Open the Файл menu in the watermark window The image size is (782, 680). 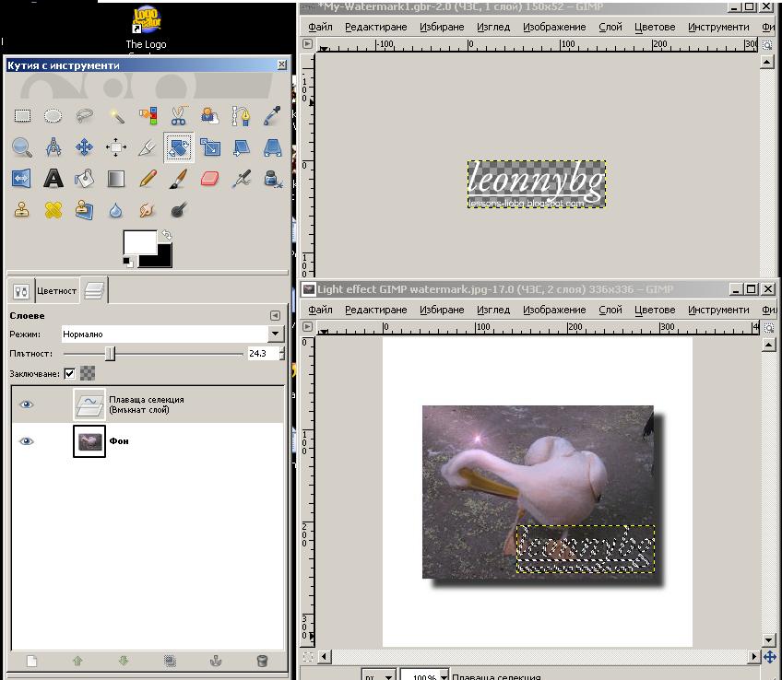tap(319, 27)
